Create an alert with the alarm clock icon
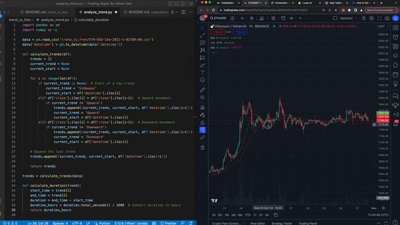400x225 pixels. click(x=283, y=18)
